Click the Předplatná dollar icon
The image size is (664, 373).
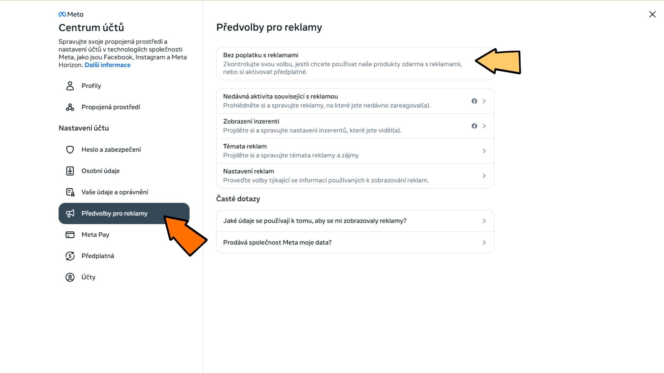[x=70, y=256]
